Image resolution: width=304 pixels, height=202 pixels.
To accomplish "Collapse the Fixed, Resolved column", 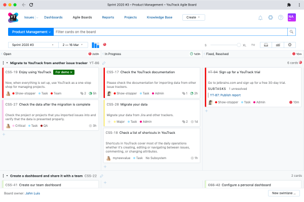I will tap(204, 54).
